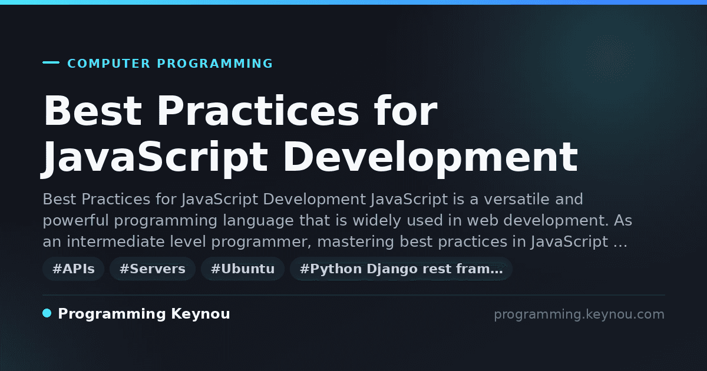Click the COMPUTER PROGRAMMING category label
The width and height of the screenshot is (707, 371).
170,64
